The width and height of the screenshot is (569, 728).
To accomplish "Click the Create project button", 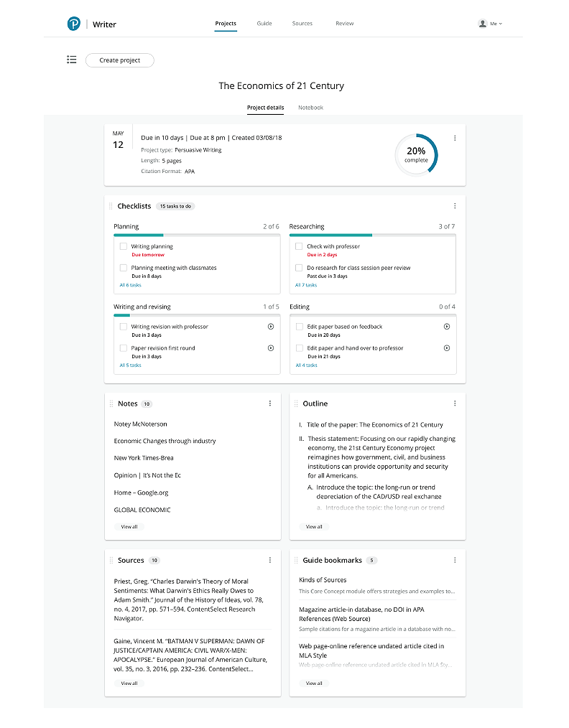I will tap(120, 60).
